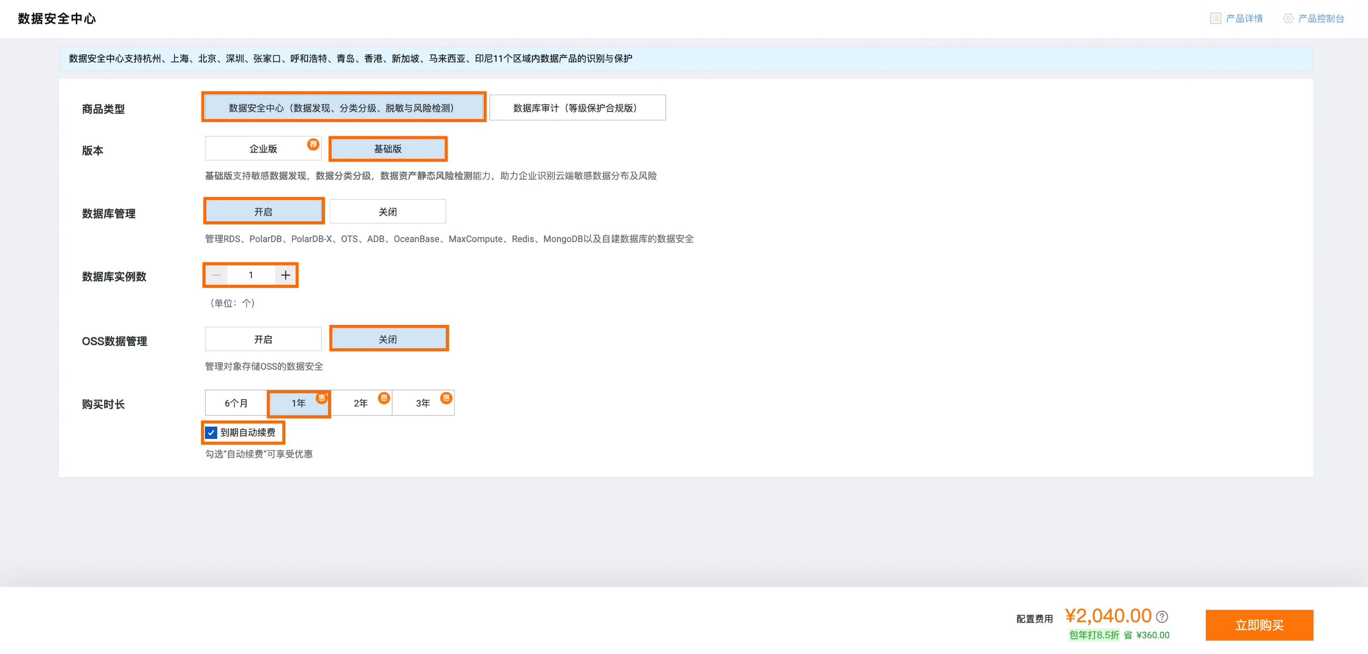Select 2年 purchase duration
The image size is (1368, 654).
point(361,403)
